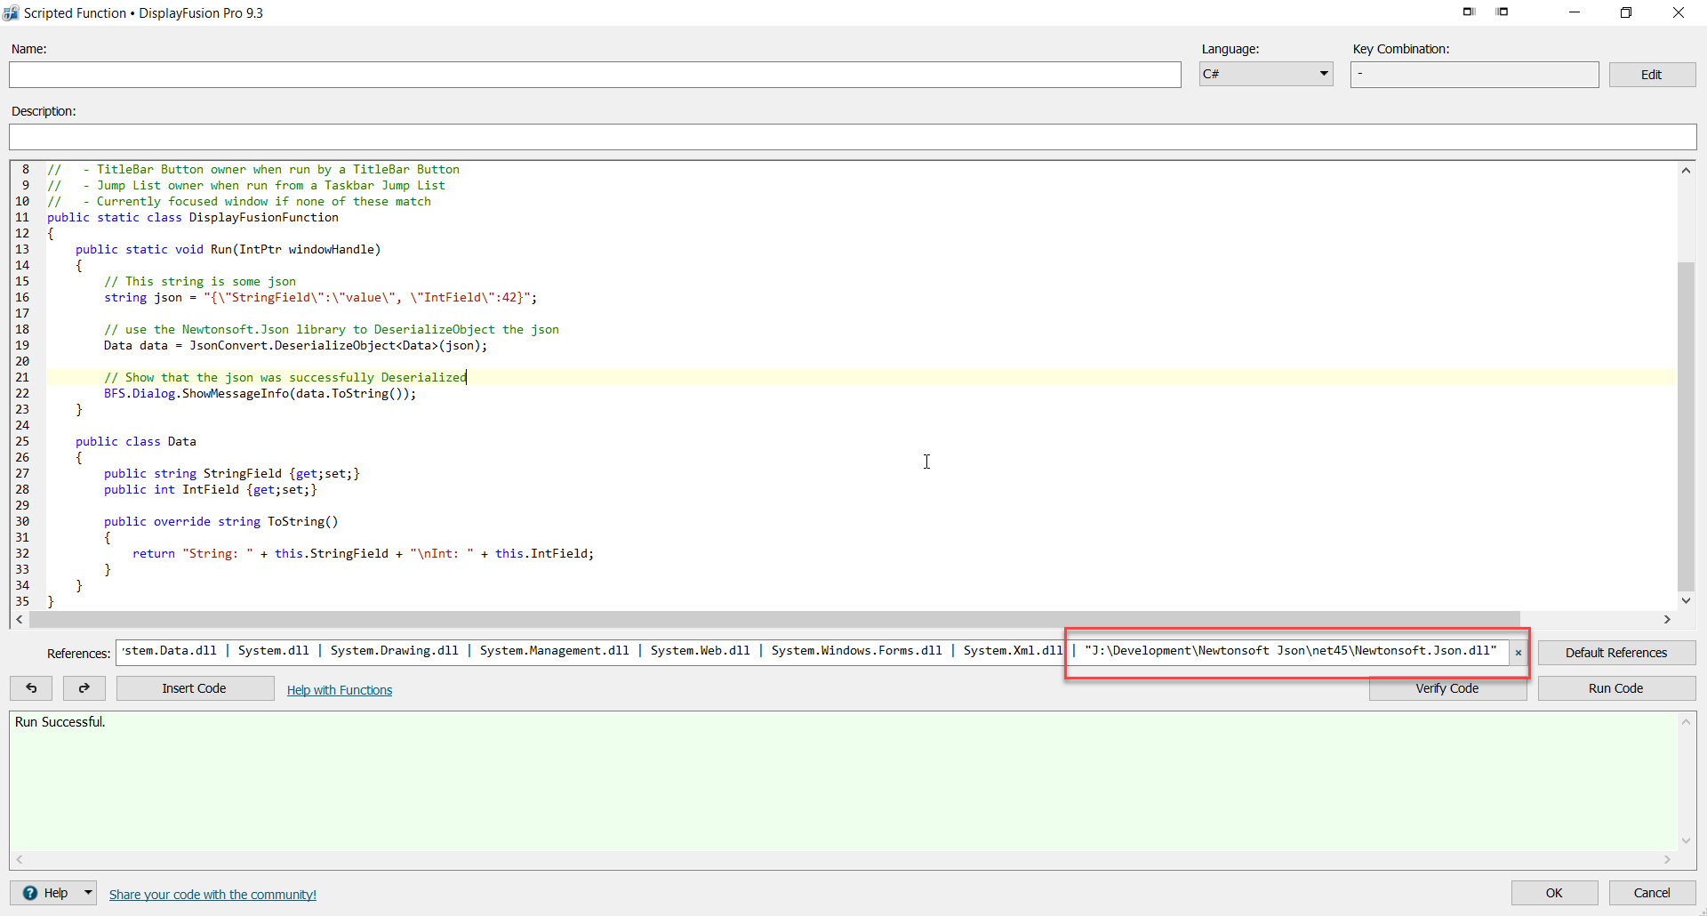Click the Description input field
Image resolution: width=1707 pixels, height=916 pixels.
pos(852,137)
